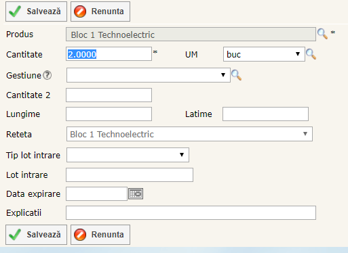The image size is (348, 253).
Task: Open Reteta dropdown Bloc 1 Technoelectric
Action: [189, 134]
